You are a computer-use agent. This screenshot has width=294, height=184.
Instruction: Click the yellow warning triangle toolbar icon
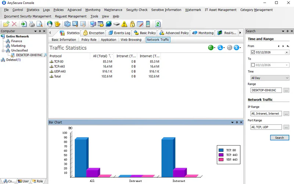(124, 24)
